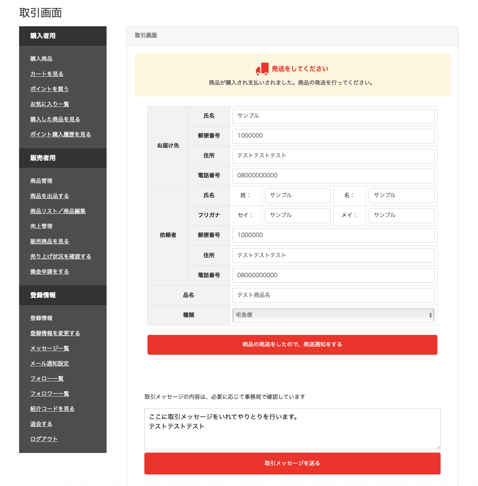Send the transaction message with the red button
This screenshot has height=486, width=478.
click(292, 463)
